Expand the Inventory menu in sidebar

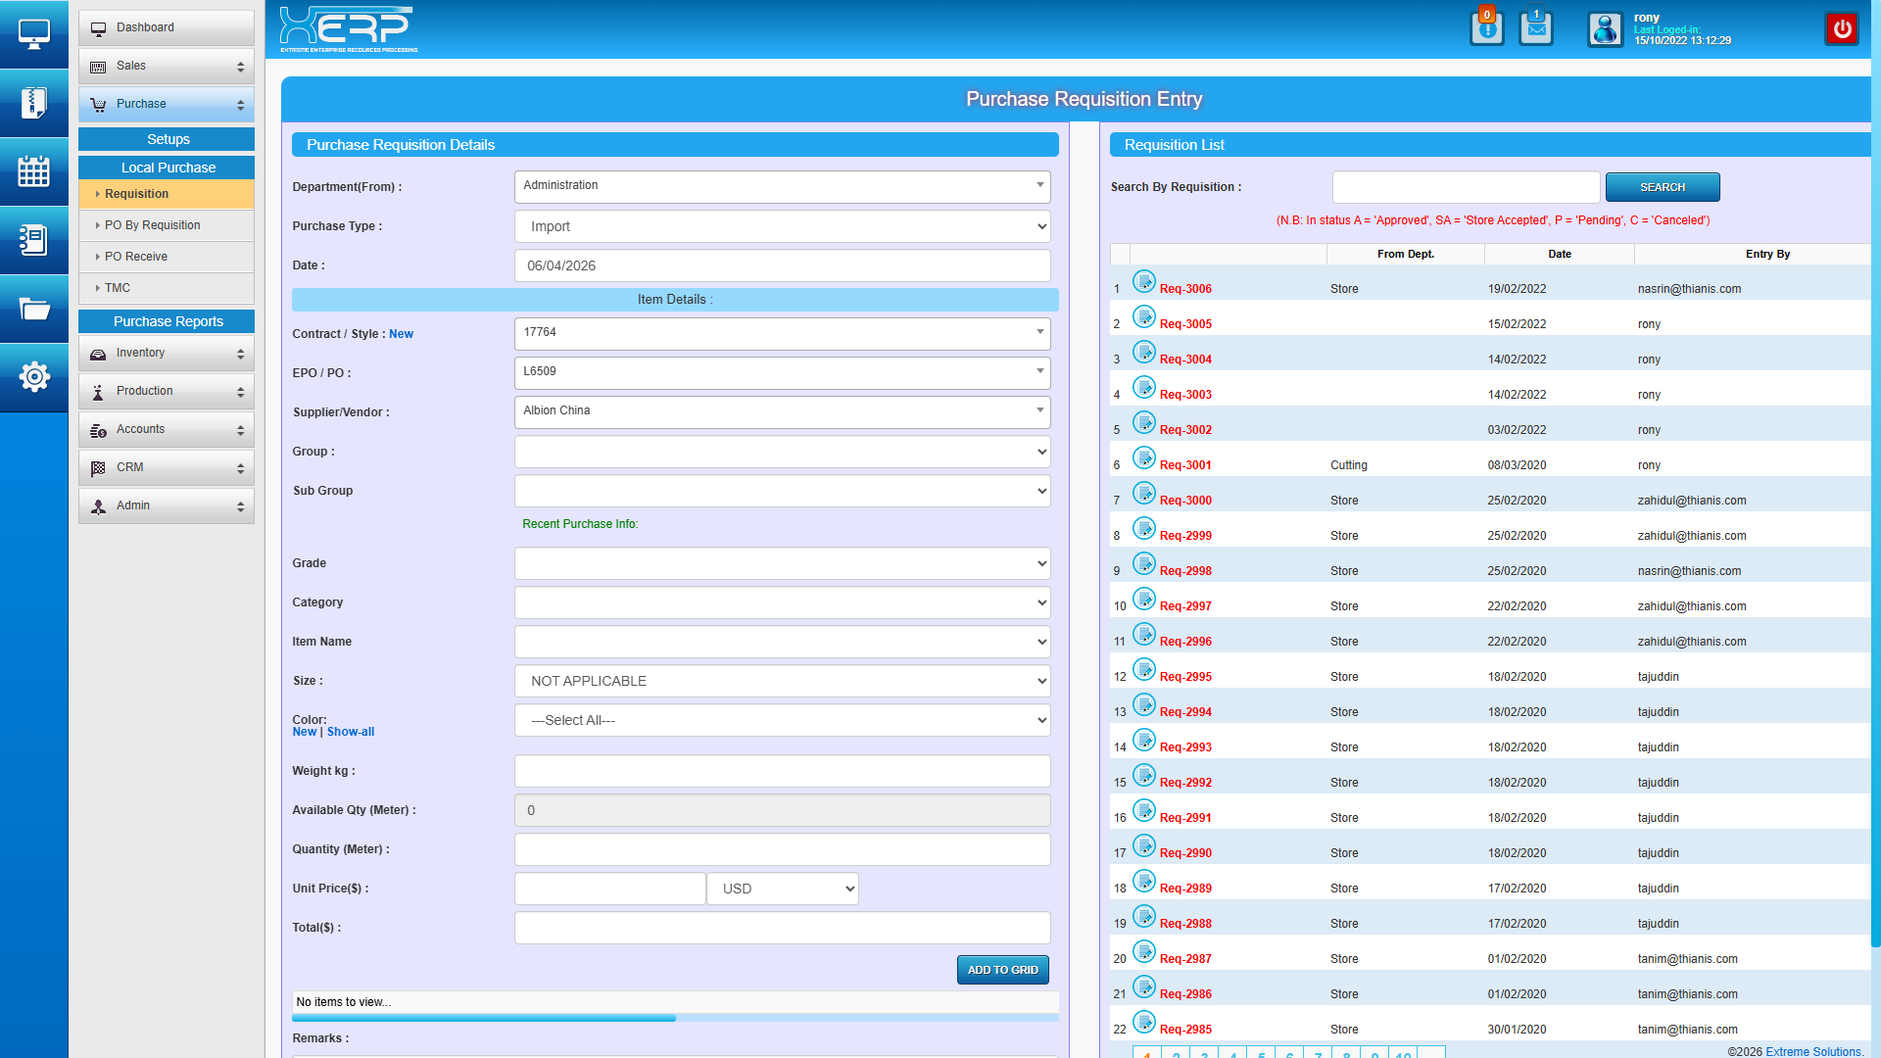167,353
